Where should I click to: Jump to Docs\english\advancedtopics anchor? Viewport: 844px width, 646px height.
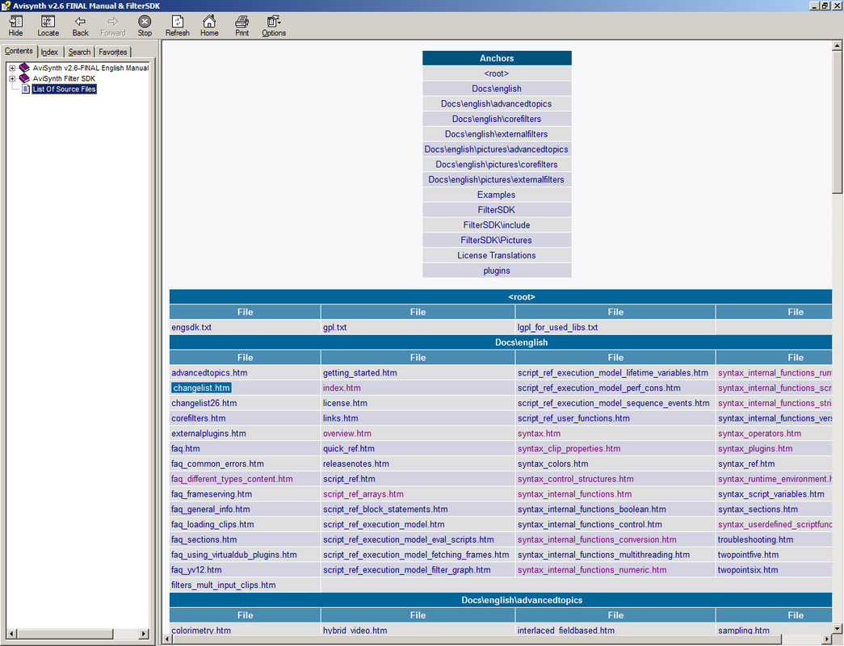click(496, 104)
